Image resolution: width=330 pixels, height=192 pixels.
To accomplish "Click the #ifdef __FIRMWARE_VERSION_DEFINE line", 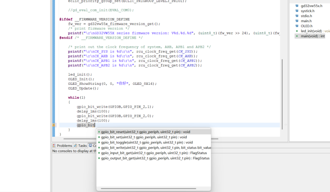I will pos(95,20).
